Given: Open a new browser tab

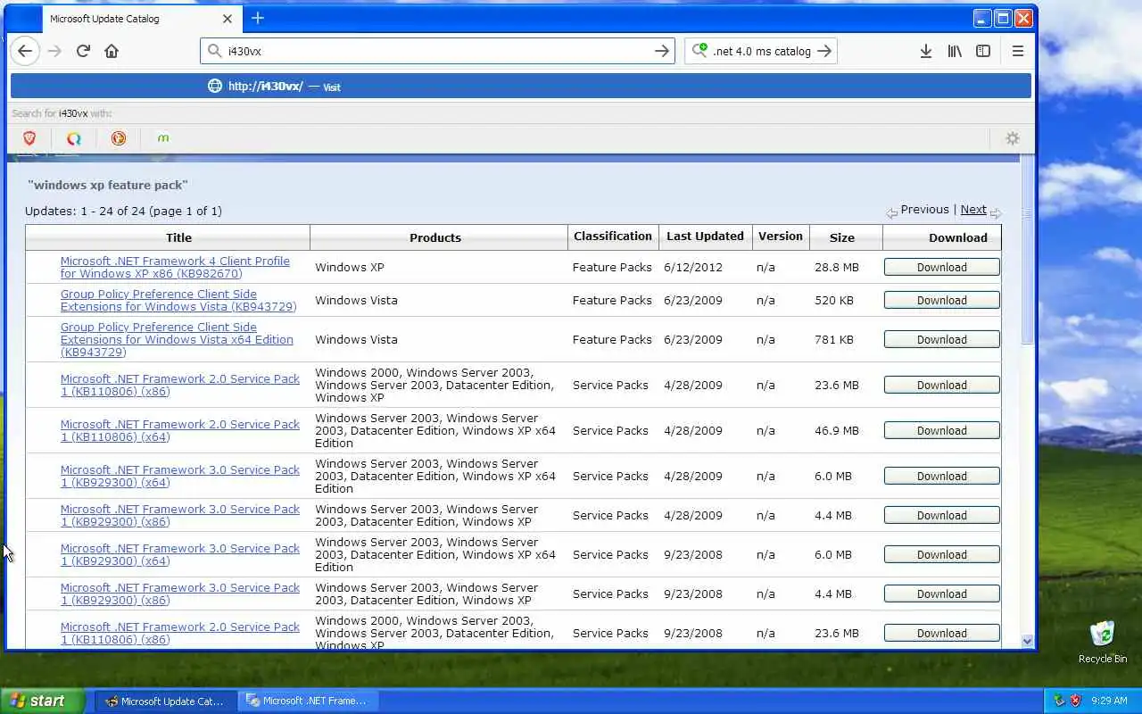Looking at the screenshot, I should [x=258, y=18].
